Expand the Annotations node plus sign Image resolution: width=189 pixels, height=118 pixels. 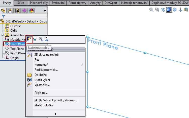click(x=2, y=35)
